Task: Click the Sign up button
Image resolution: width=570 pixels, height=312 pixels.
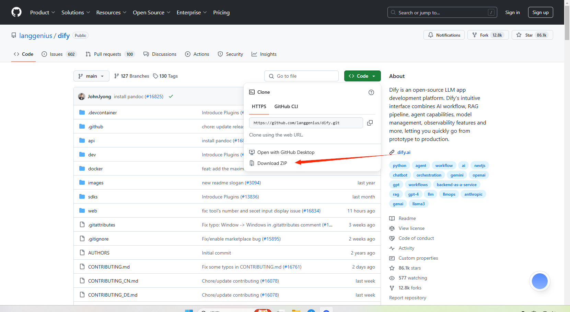Action: pyautogui.click(x=540, y=12)
